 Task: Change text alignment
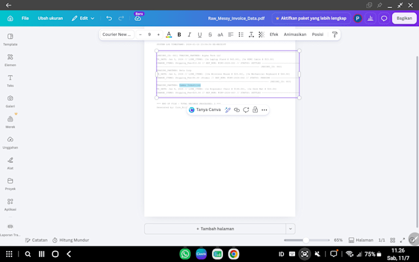coord(230,35)
